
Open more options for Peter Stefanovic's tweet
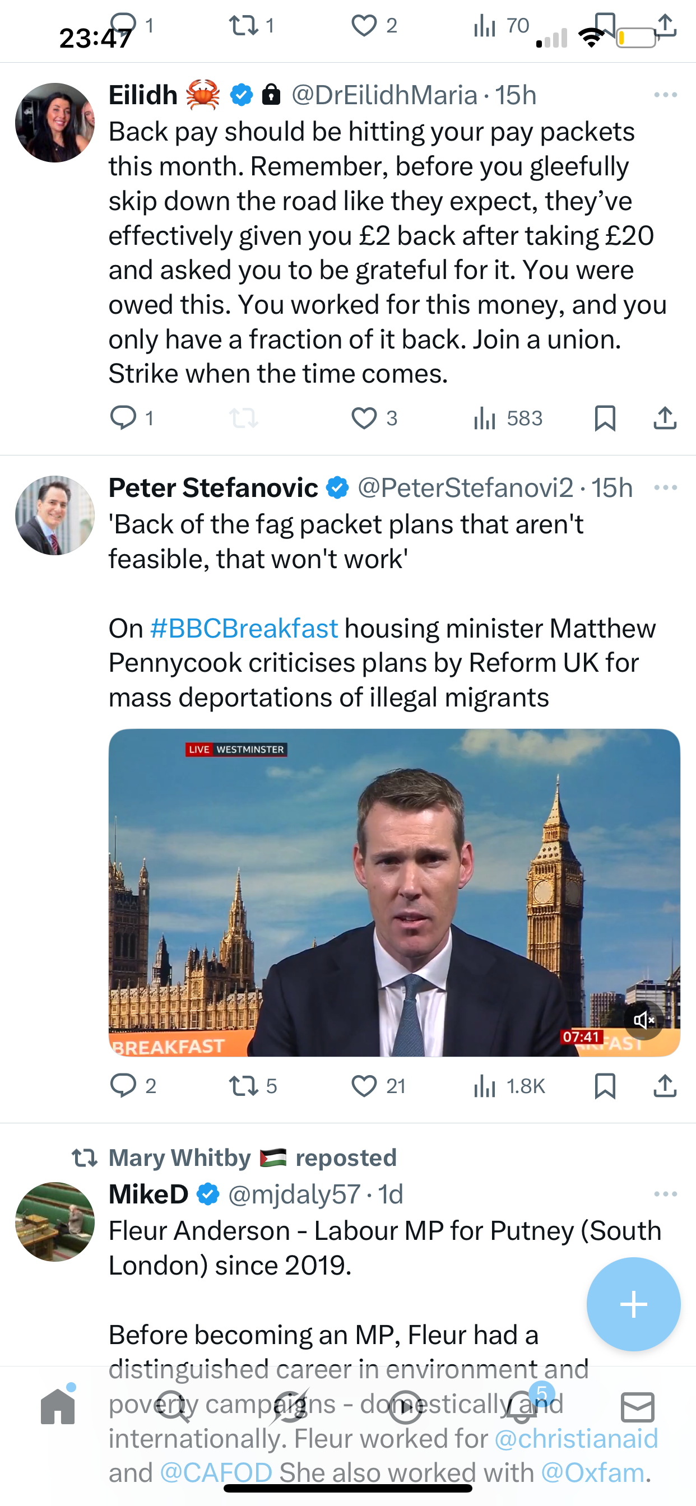pos(666,487)
